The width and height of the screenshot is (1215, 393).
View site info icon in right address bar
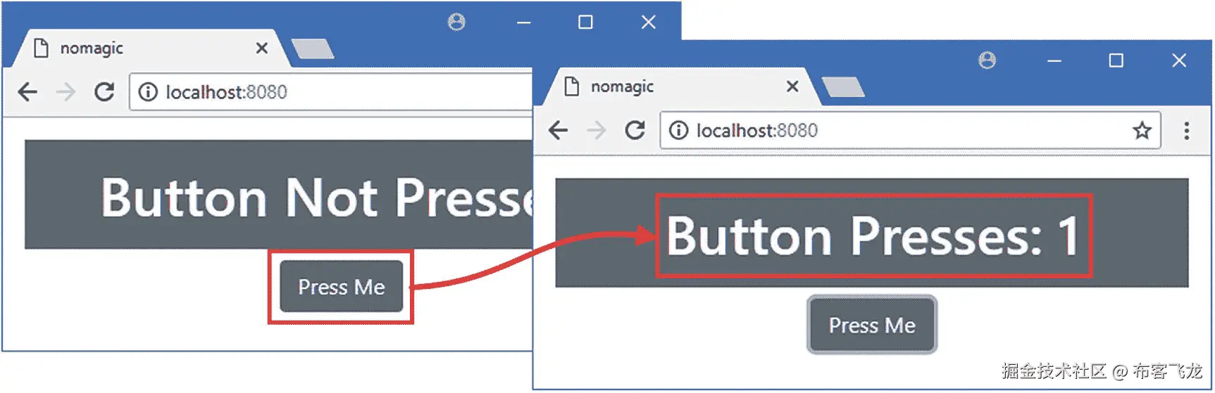point(678,130)
